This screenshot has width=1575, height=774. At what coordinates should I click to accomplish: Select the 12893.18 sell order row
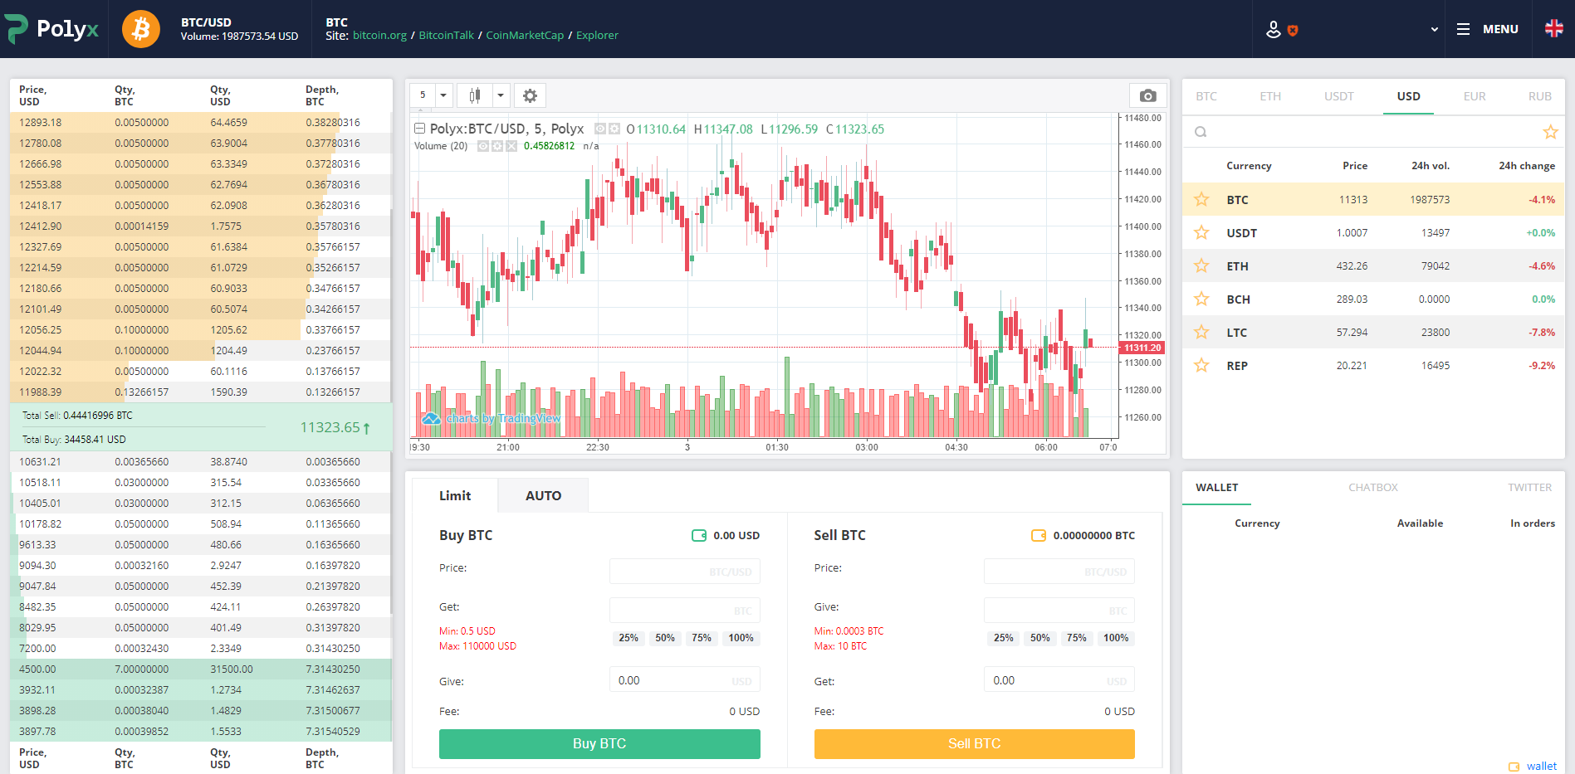coord(200,123)
